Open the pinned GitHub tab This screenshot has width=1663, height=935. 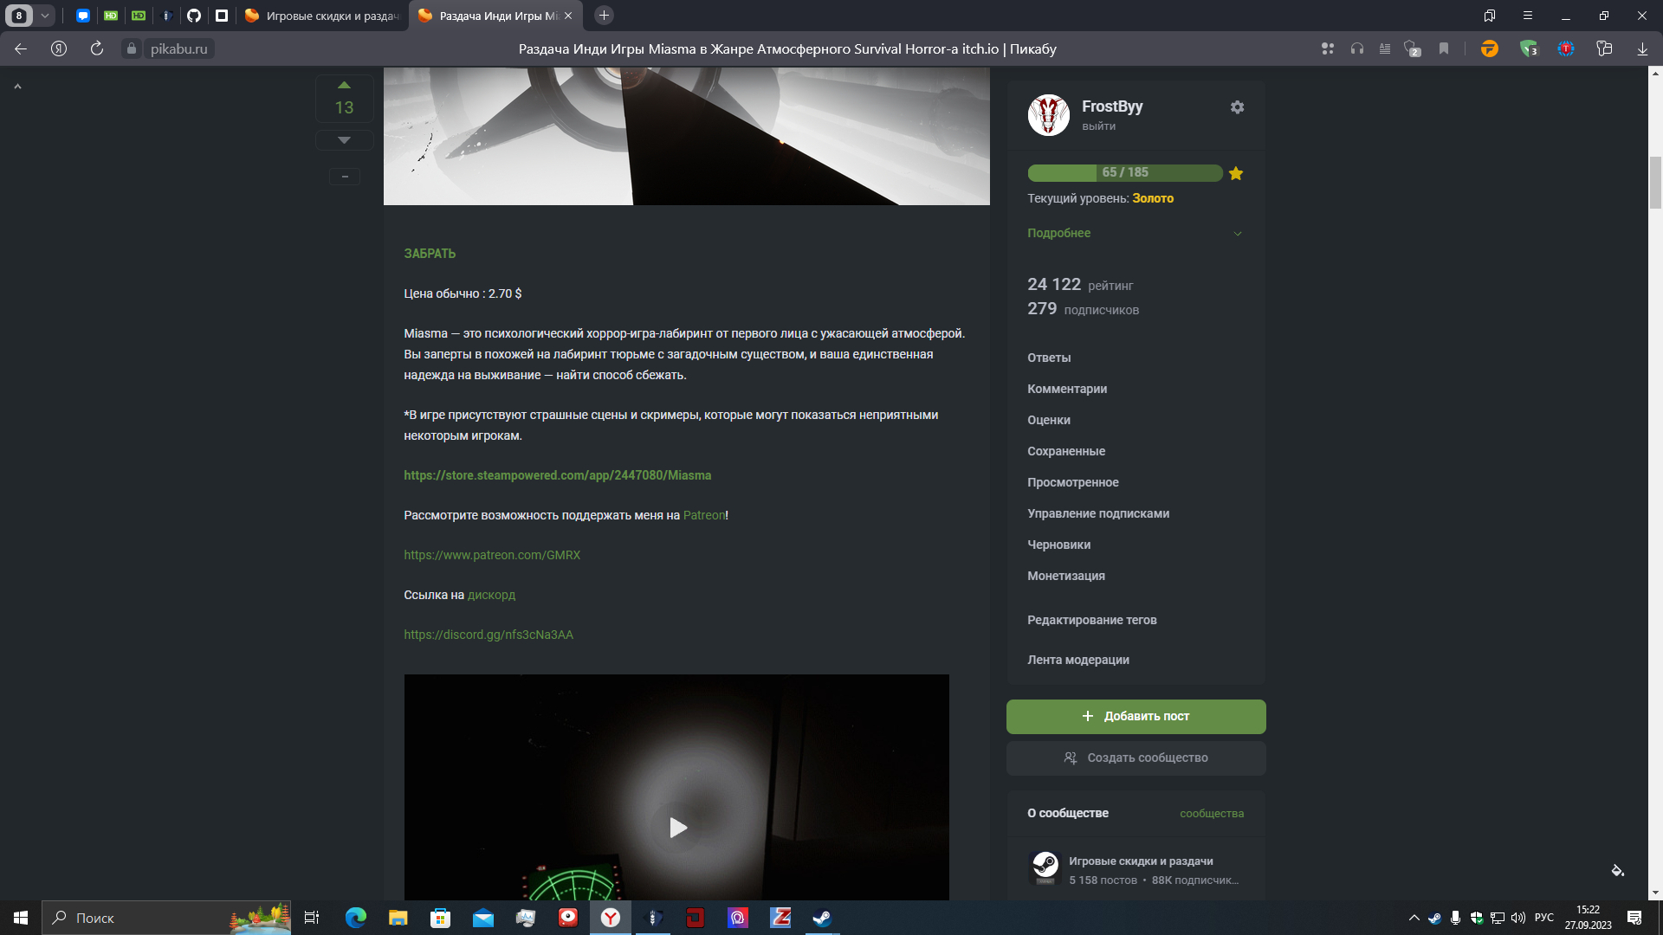[x=194, y=16]
